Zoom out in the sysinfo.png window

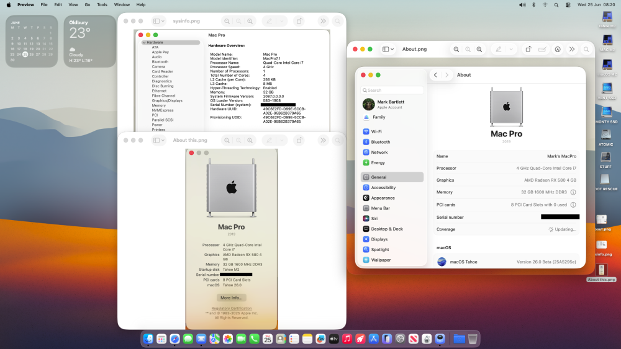click(227, 21)
